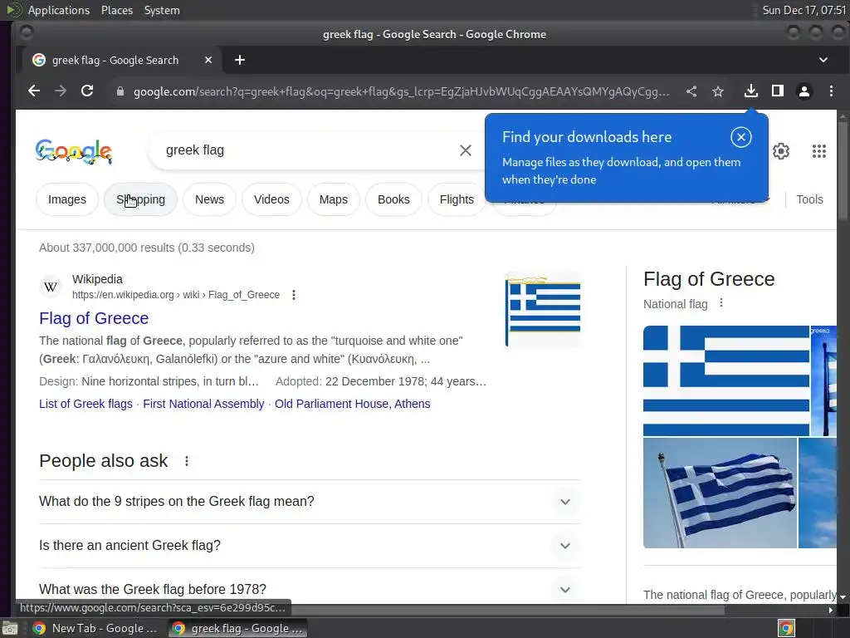850x638 pixels.
Task: Click the Wikipedia flag thumbnail image
Action: (x=543, y=311)
